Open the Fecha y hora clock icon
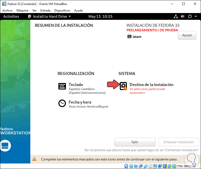 pyautogui.click(x=62, y=103)
